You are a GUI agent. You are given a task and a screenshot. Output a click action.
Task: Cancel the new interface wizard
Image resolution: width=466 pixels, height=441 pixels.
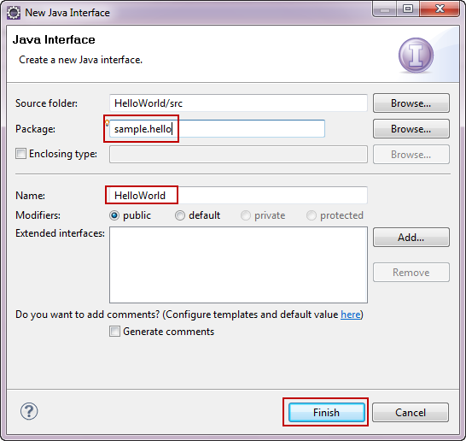click(x=411, y=413)
